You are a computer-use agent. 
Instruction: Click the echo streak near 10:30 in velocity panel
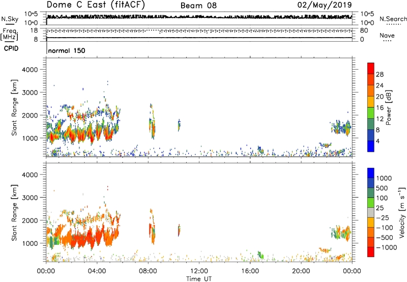click(x=179, y=230)
